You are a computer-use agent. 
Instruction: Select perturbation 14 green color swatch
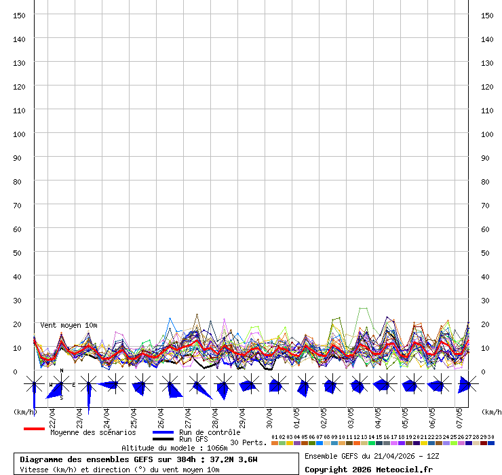[372, 443]
